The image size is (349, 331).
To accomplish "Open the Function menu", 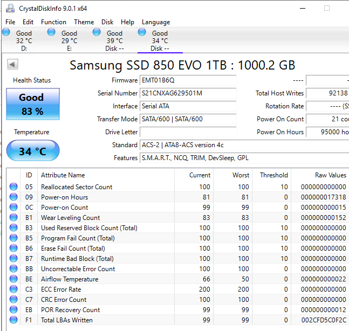I will (53, 22).
